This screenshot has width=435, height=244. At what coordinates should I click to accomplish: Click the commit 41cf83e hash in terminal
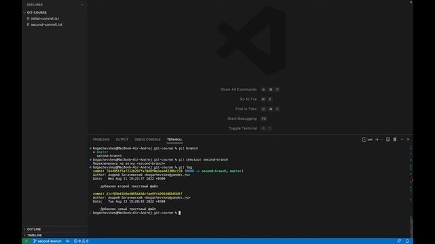144,194
